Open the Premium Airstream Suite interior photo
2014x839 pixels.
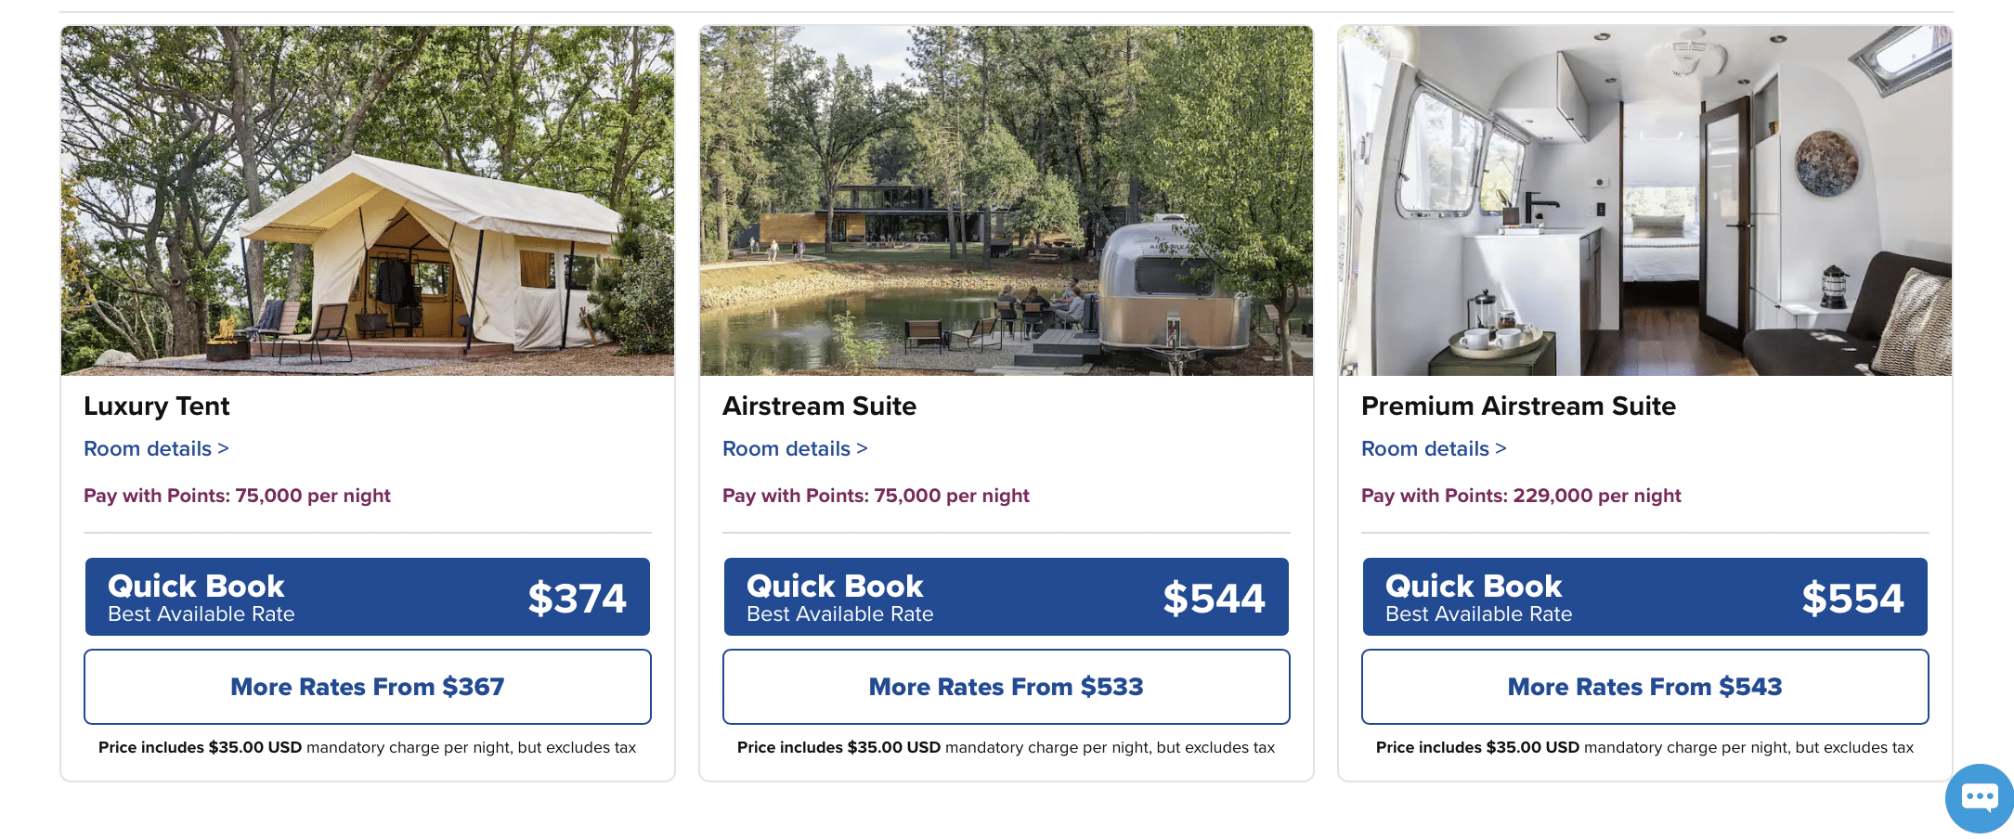coord(1644,200)
